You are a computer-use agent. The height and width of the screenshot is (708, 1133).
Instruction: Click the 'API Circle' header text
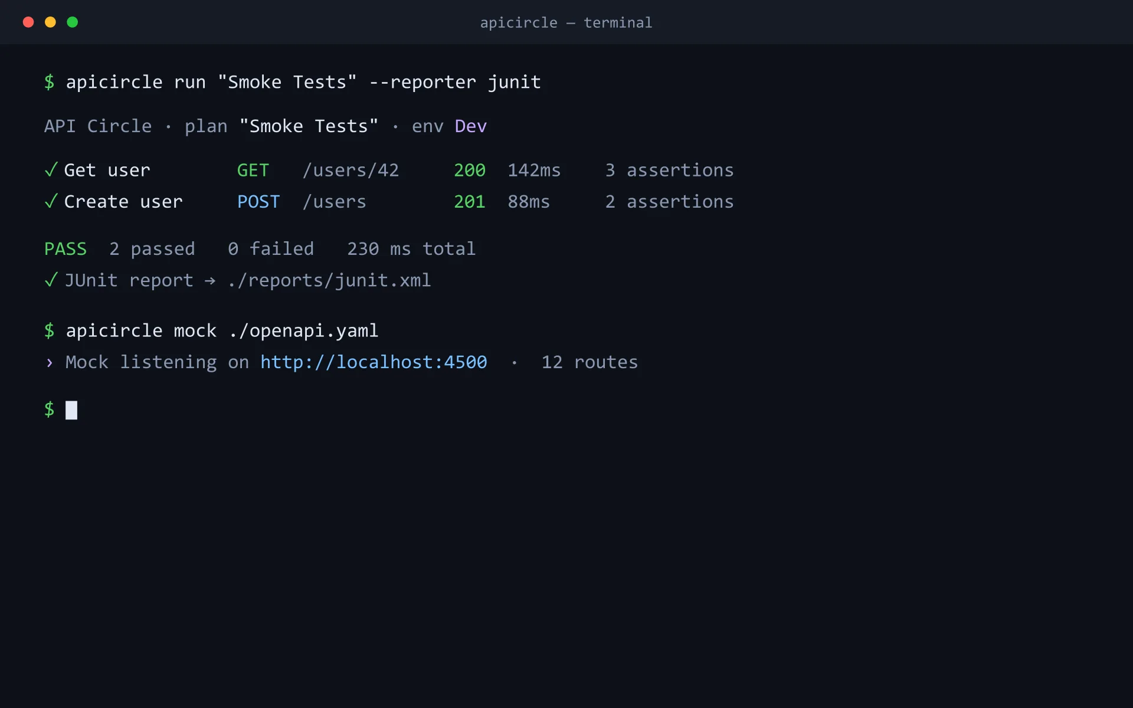coord(98,126)
